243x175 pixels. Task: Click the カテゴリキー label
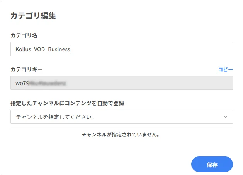coord(27,69)
